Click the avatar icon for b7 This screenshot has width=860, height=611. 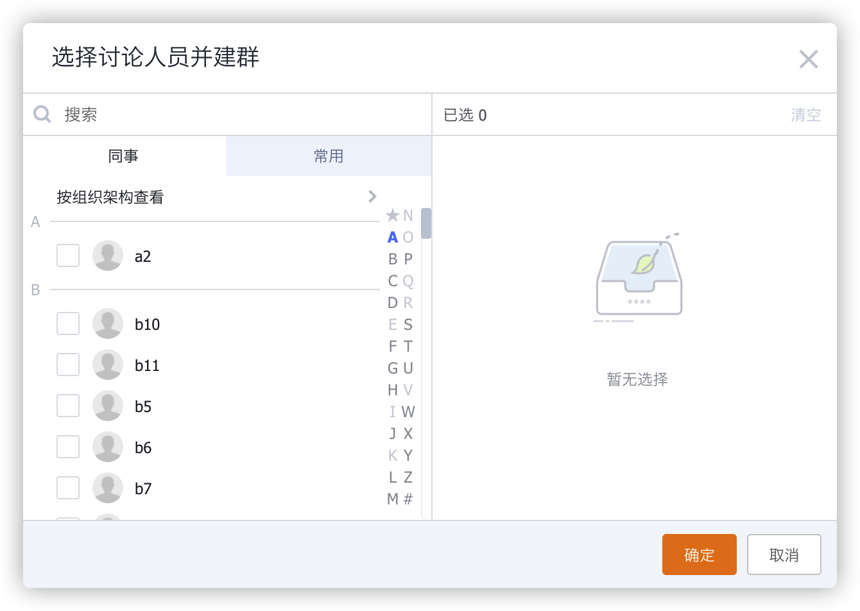click(108, 488)
